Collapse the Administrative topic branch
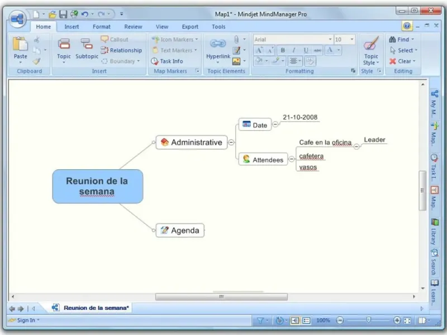The width and height of the screenshot is (447, 335). (231, 142)
